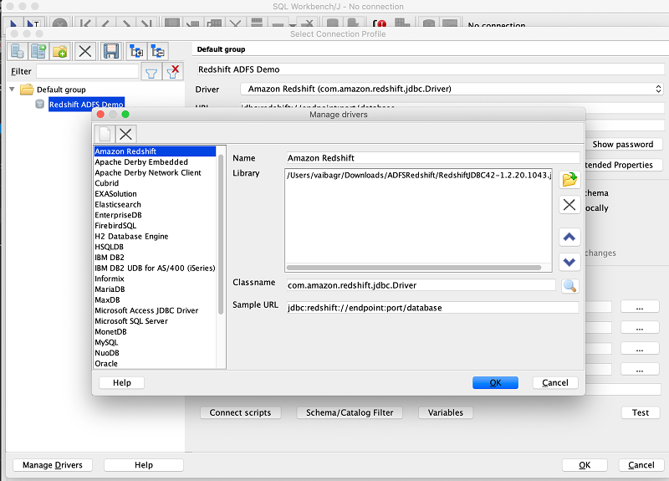Click OK in Select Connection Profile window
This screenshot has width=669, height=481.
click(585, 465)
